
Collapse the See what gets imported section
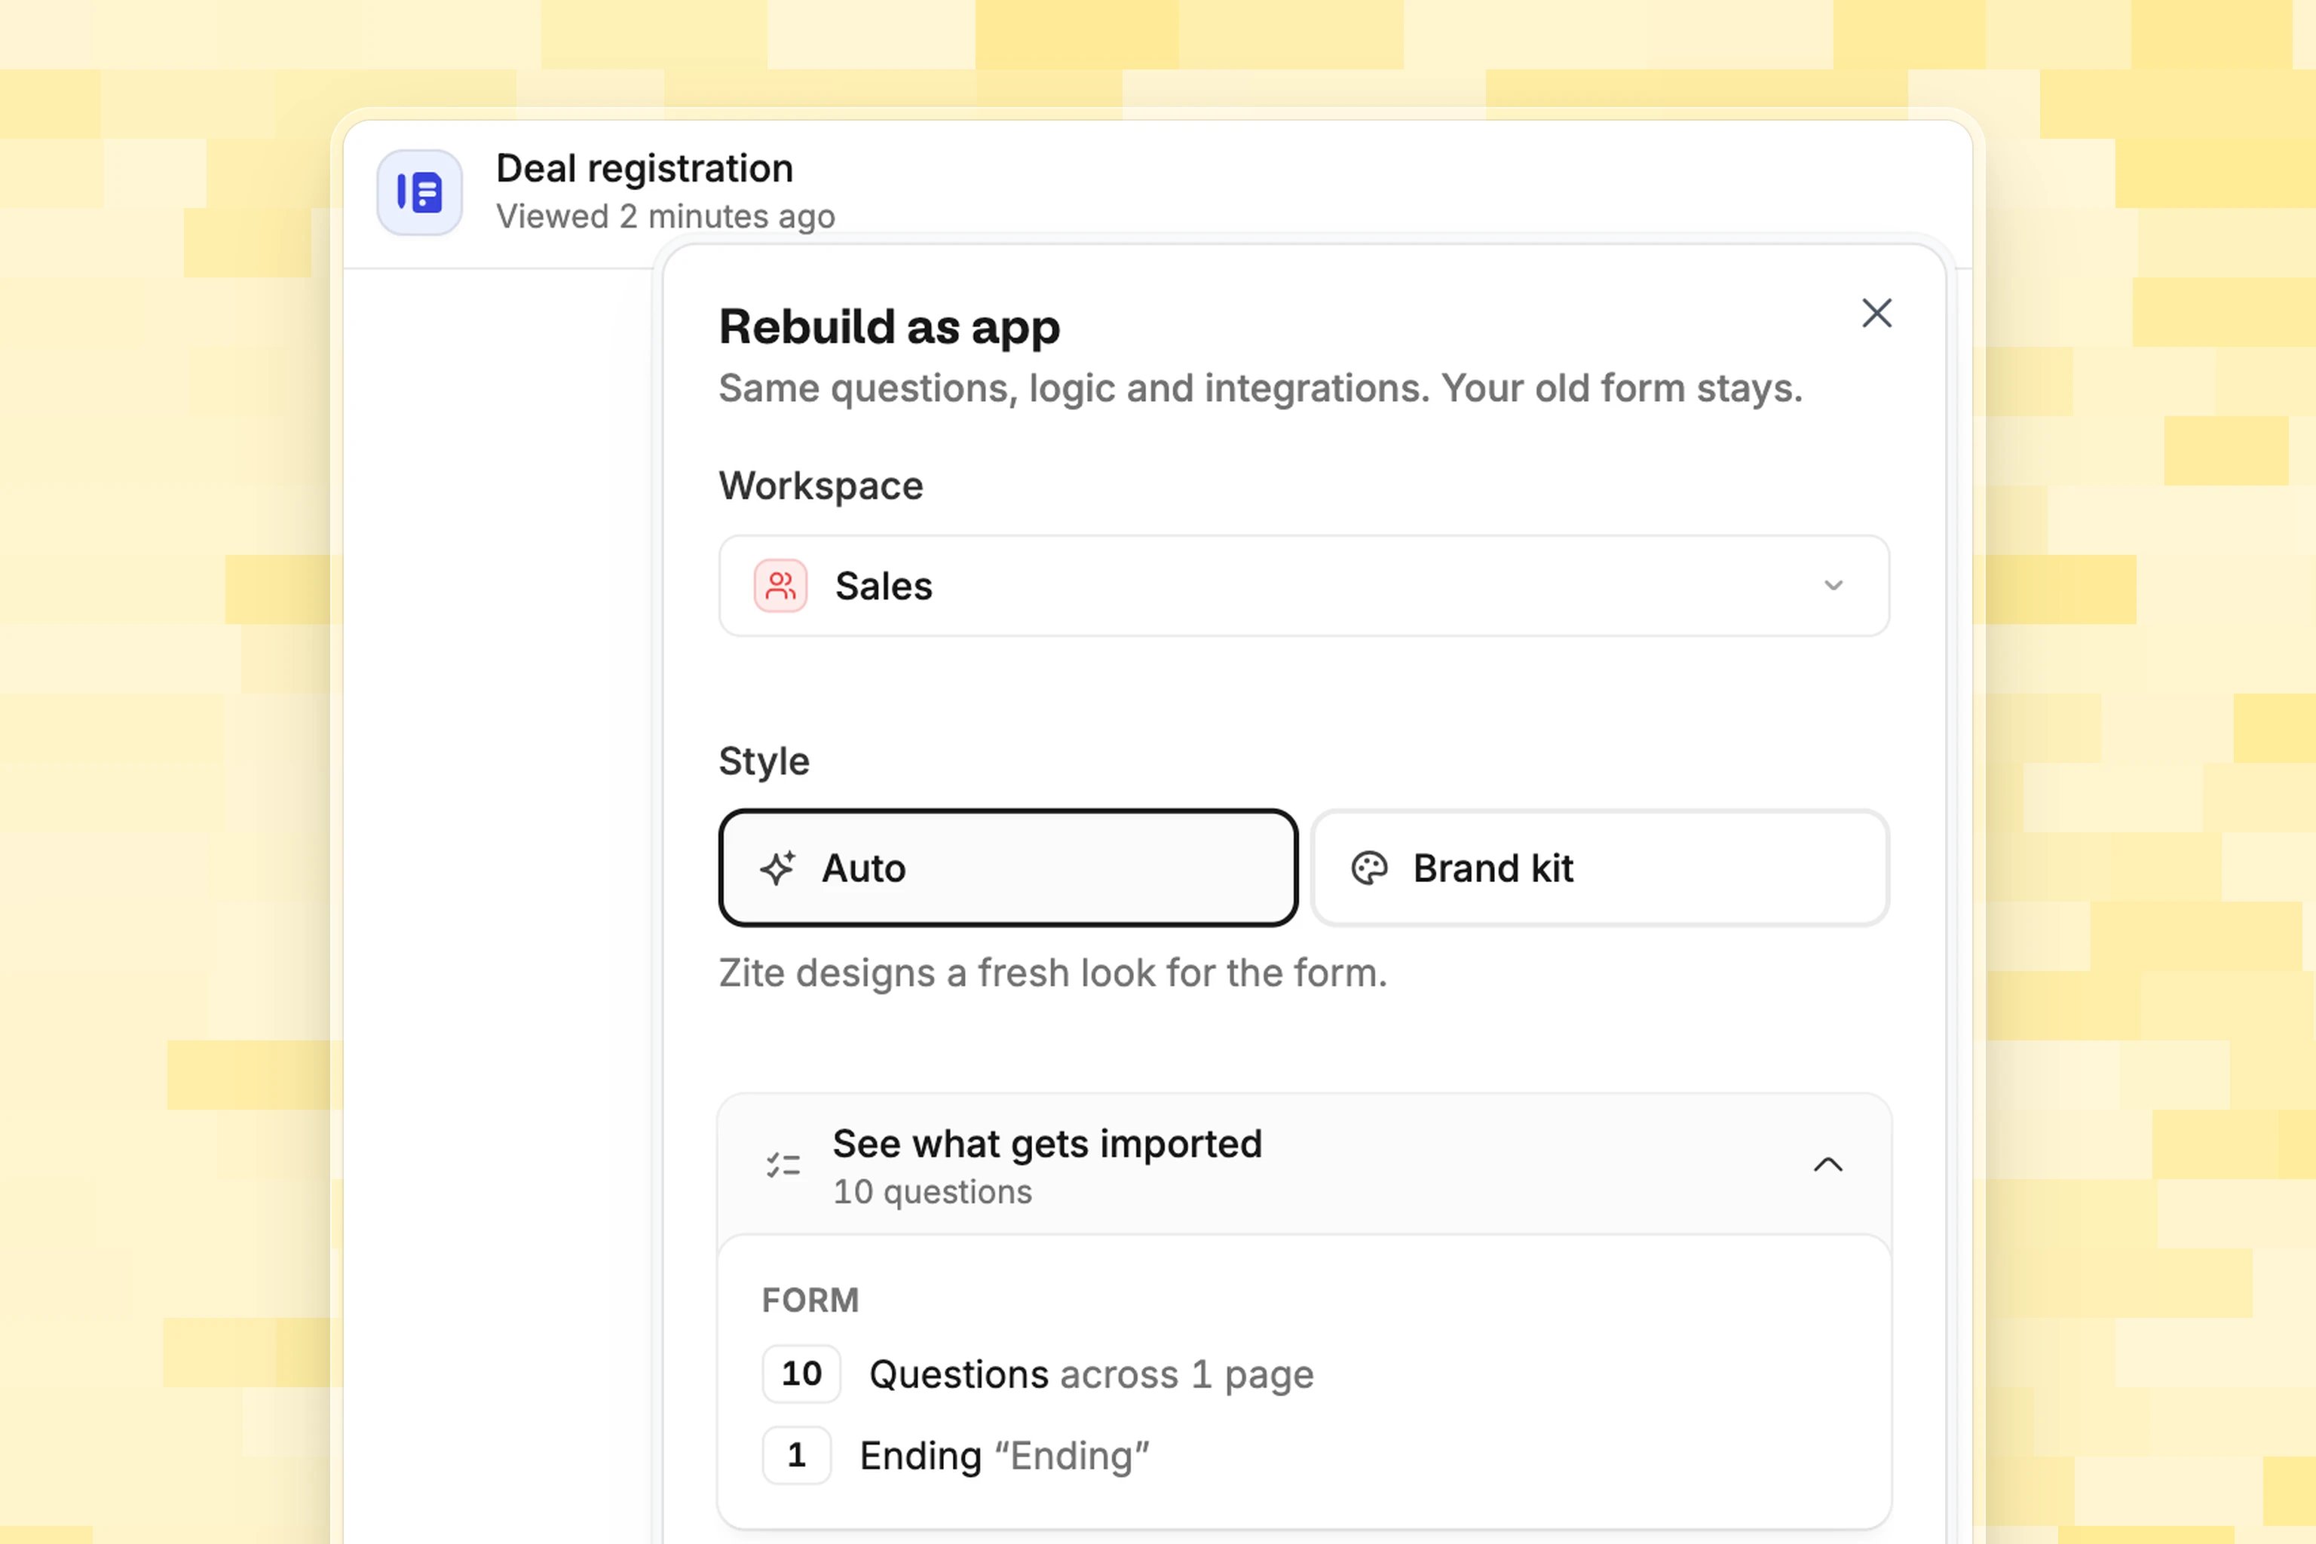[1304, 1165]
